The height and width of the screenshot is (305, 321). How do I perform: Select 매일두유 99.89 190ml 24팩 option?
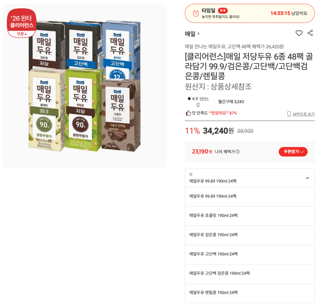(x=250, y=196)
